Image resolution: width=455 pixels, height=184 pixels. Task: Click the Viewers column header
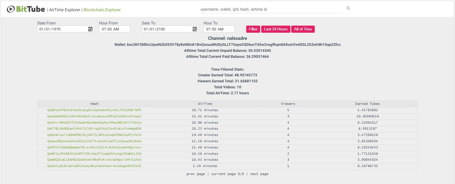pyautogui.click(x=288, y=104)
